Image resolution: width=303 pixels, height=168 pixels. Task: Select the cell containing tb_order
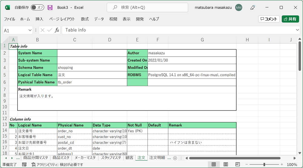(x=92, y=82)
